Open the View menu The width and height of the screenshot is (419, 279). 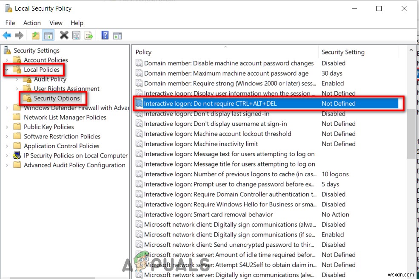click(56, 23)
